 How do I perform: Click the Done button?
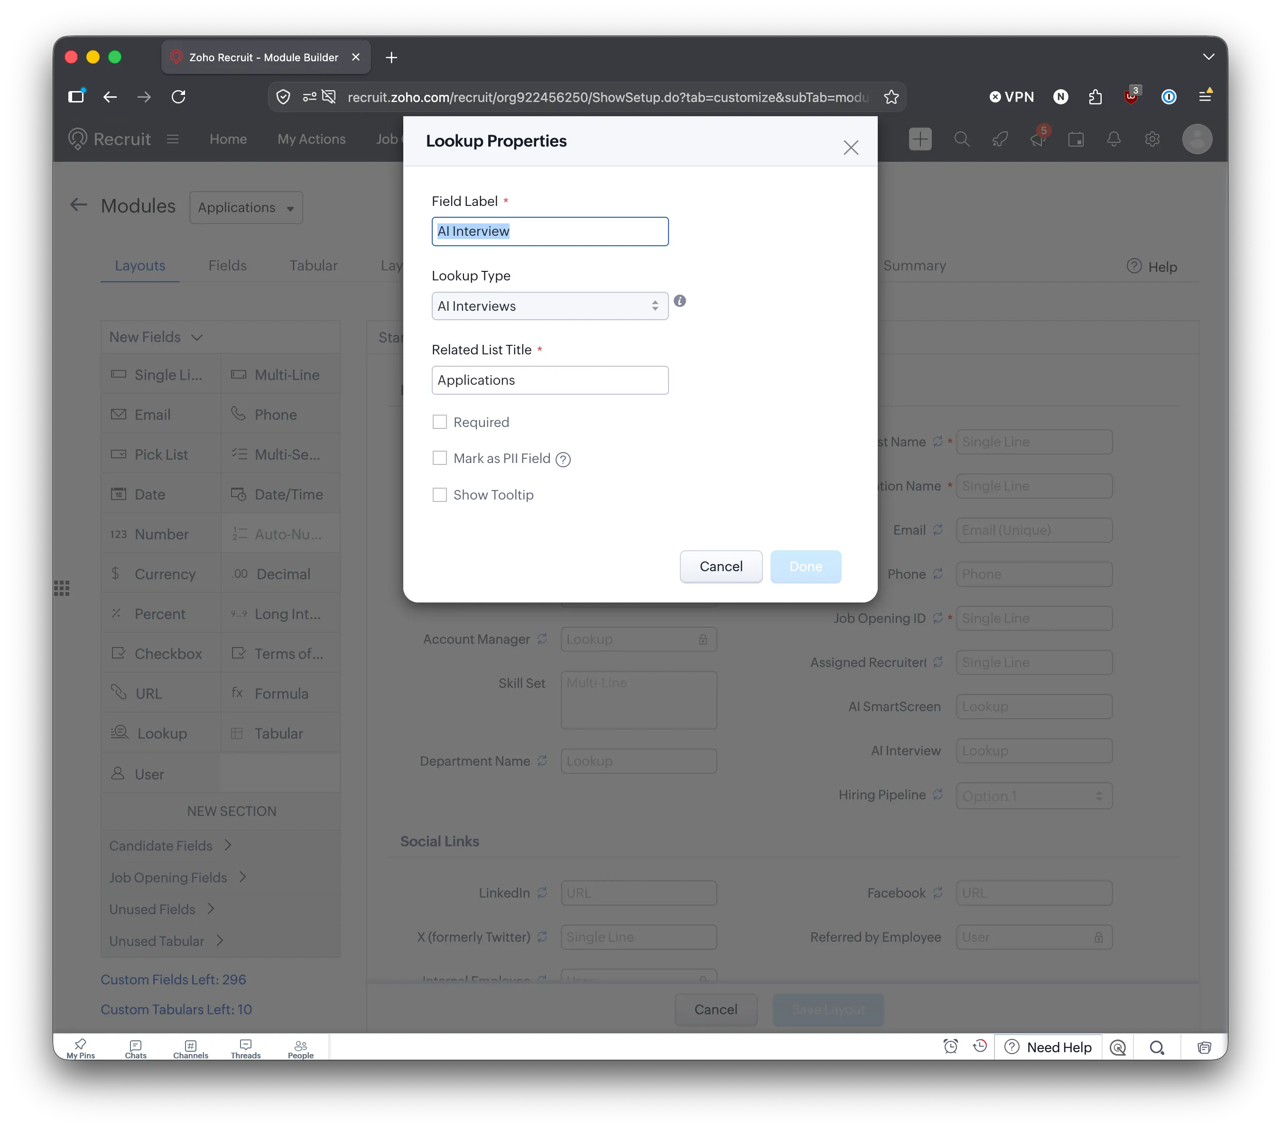pyautogui.click(x=805, y=566)
